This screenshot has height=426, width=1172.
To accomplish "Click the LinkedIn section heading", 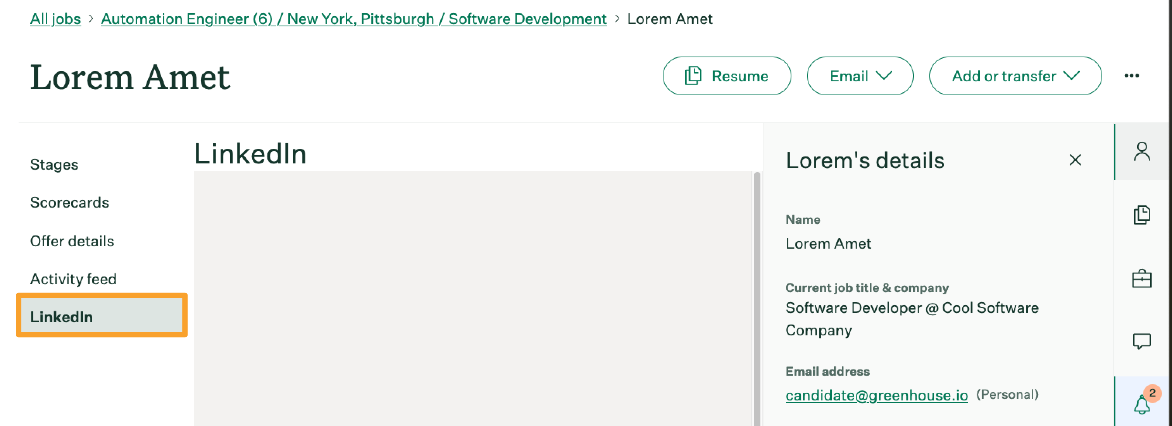I will coord(250,153).
